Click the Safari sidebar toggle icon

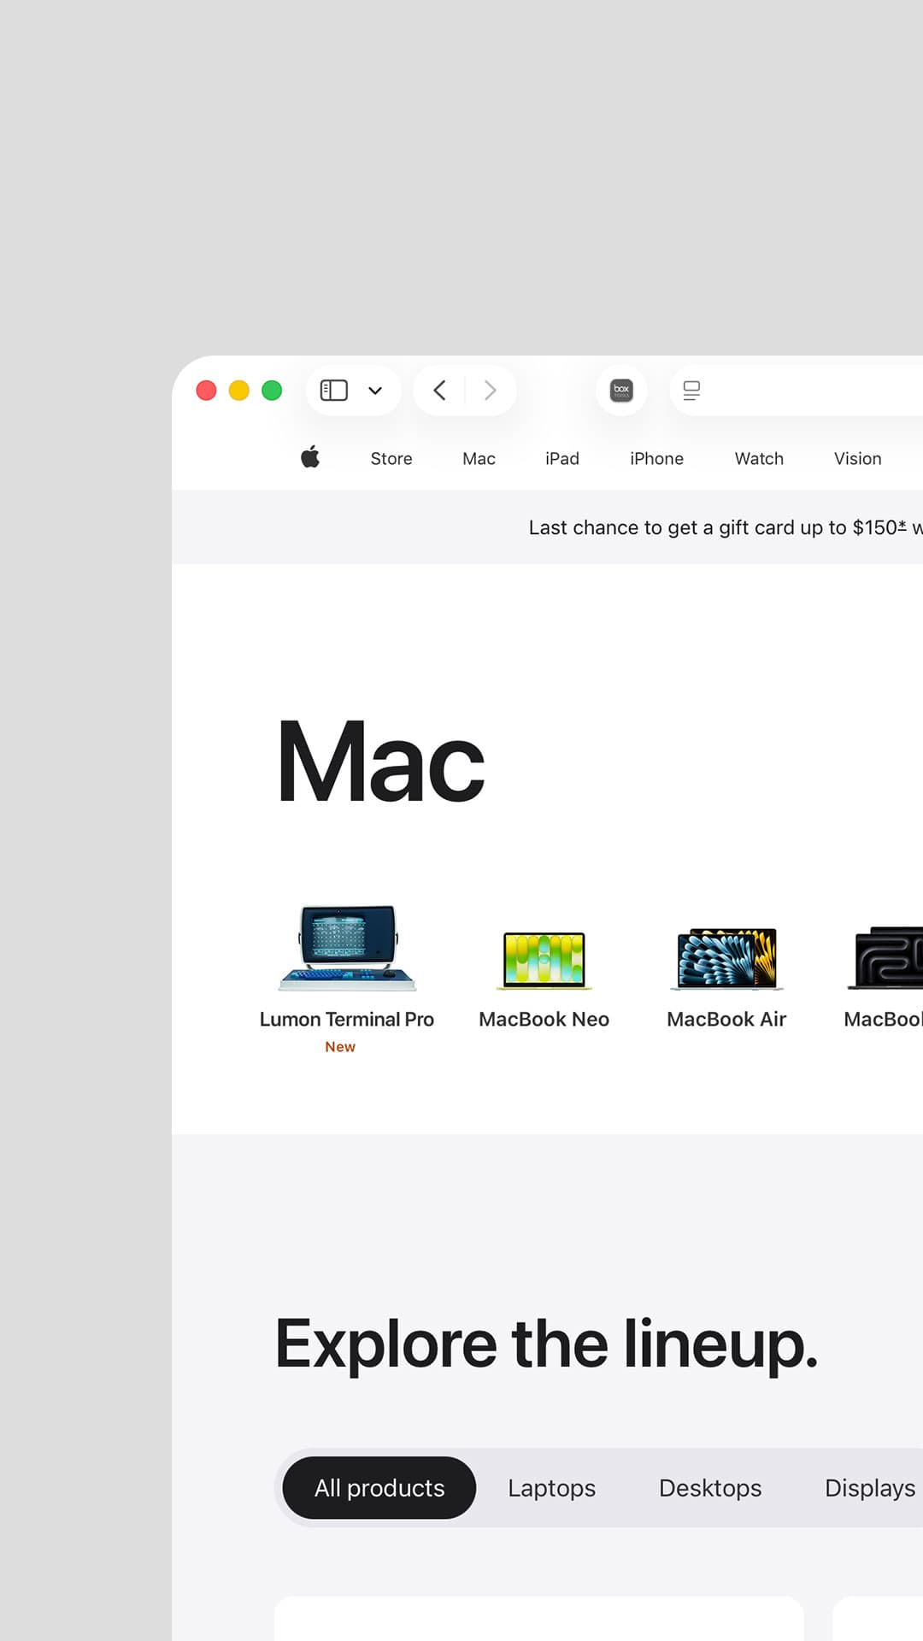[333, 391]
